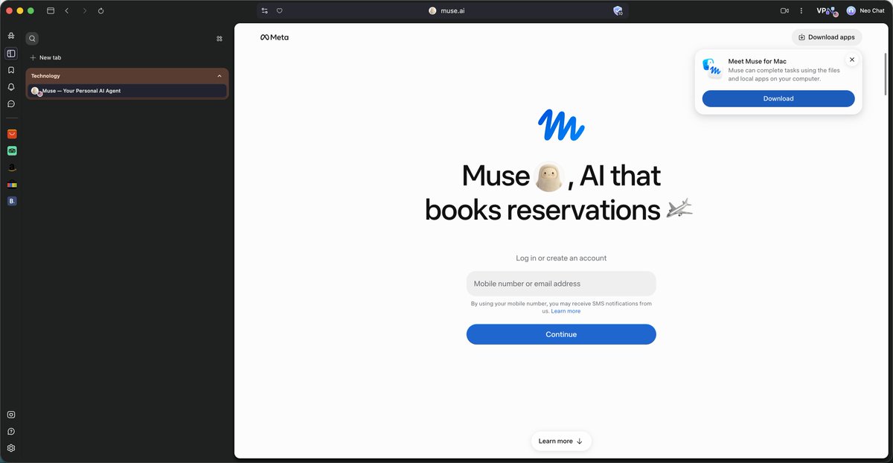Open the three-dot browser menu
The height and width of the screenshot is (463, 893).
coord(801,11)
